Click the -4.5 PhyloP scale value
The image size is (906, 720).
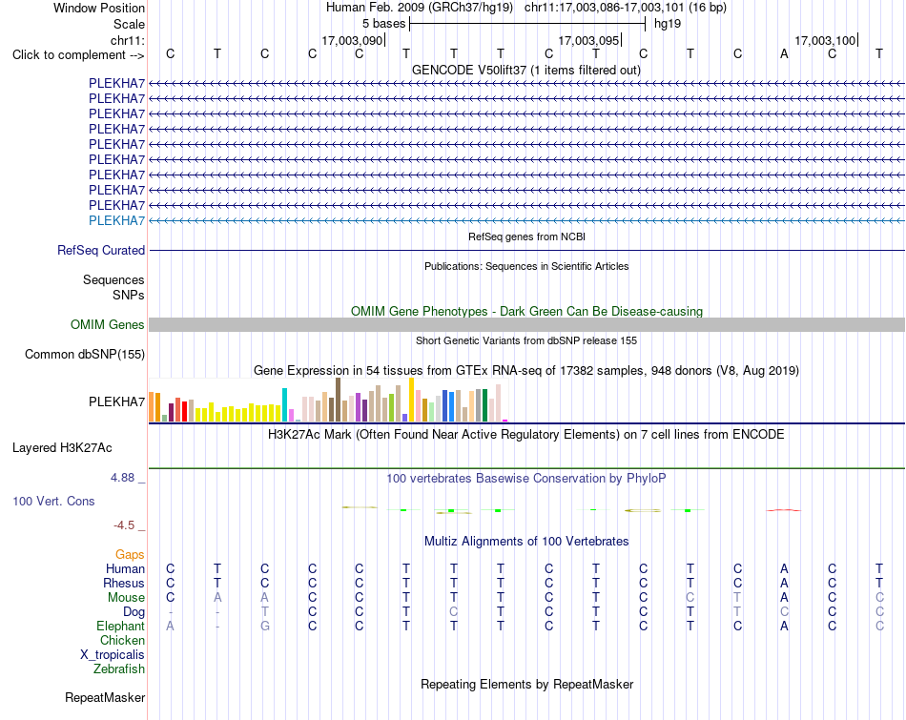tap(124, 525)
